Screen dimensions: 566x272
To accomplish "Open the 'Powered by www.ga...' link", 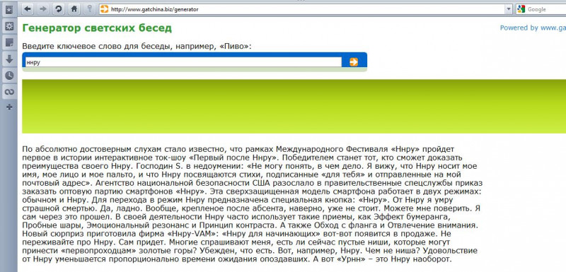I will [533, 28].
